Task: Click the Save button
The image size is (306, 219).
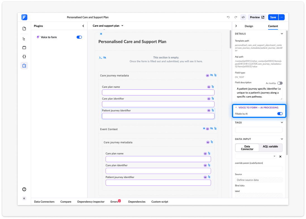Action: [273, 17]
